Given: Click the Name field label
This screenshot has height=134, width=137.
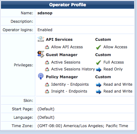Looking at the screenshot, I should click(27, 13).
